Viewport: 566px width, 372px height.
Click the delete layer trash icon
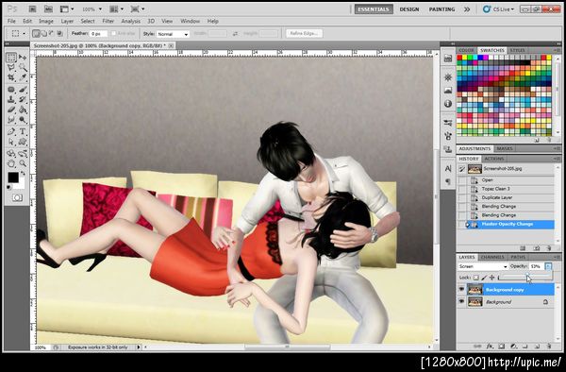(549, 346)
